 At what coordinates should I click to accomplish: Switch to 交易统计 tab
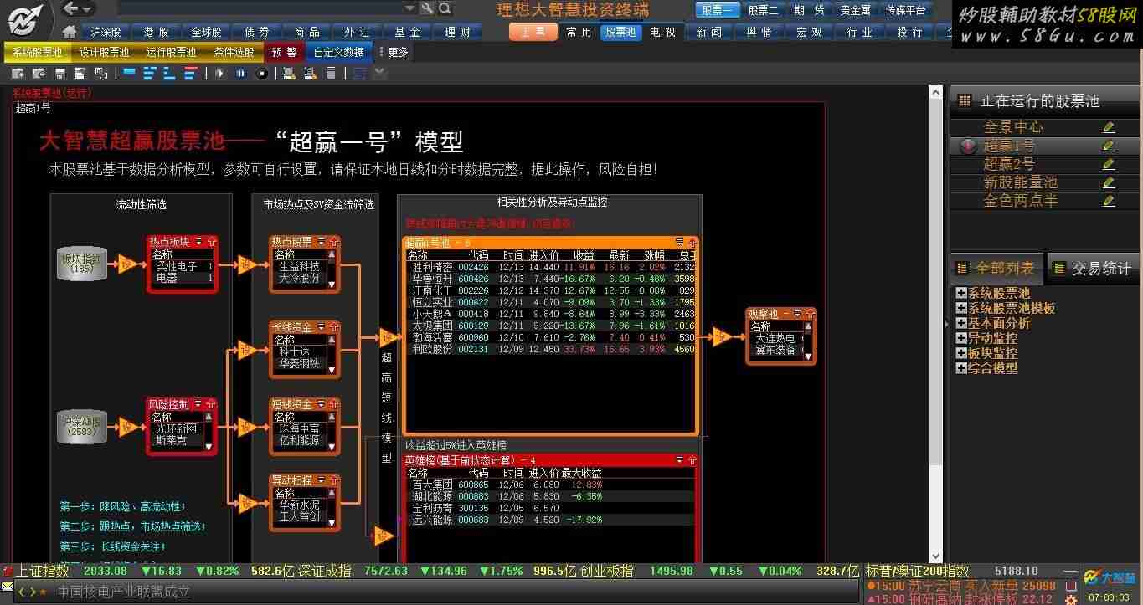(x=1095, y=268)
